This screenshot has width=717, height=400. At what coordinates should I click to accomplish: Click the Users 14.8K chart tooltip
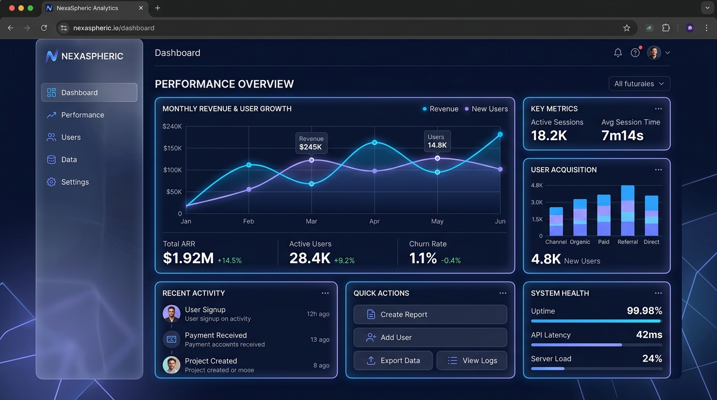point(437,141)
